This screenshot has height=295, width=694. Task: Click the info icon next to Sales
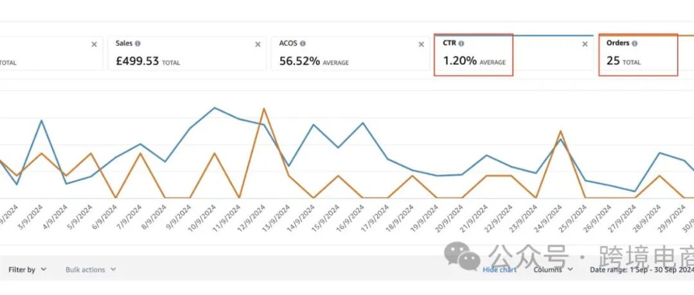pos(138,44)
